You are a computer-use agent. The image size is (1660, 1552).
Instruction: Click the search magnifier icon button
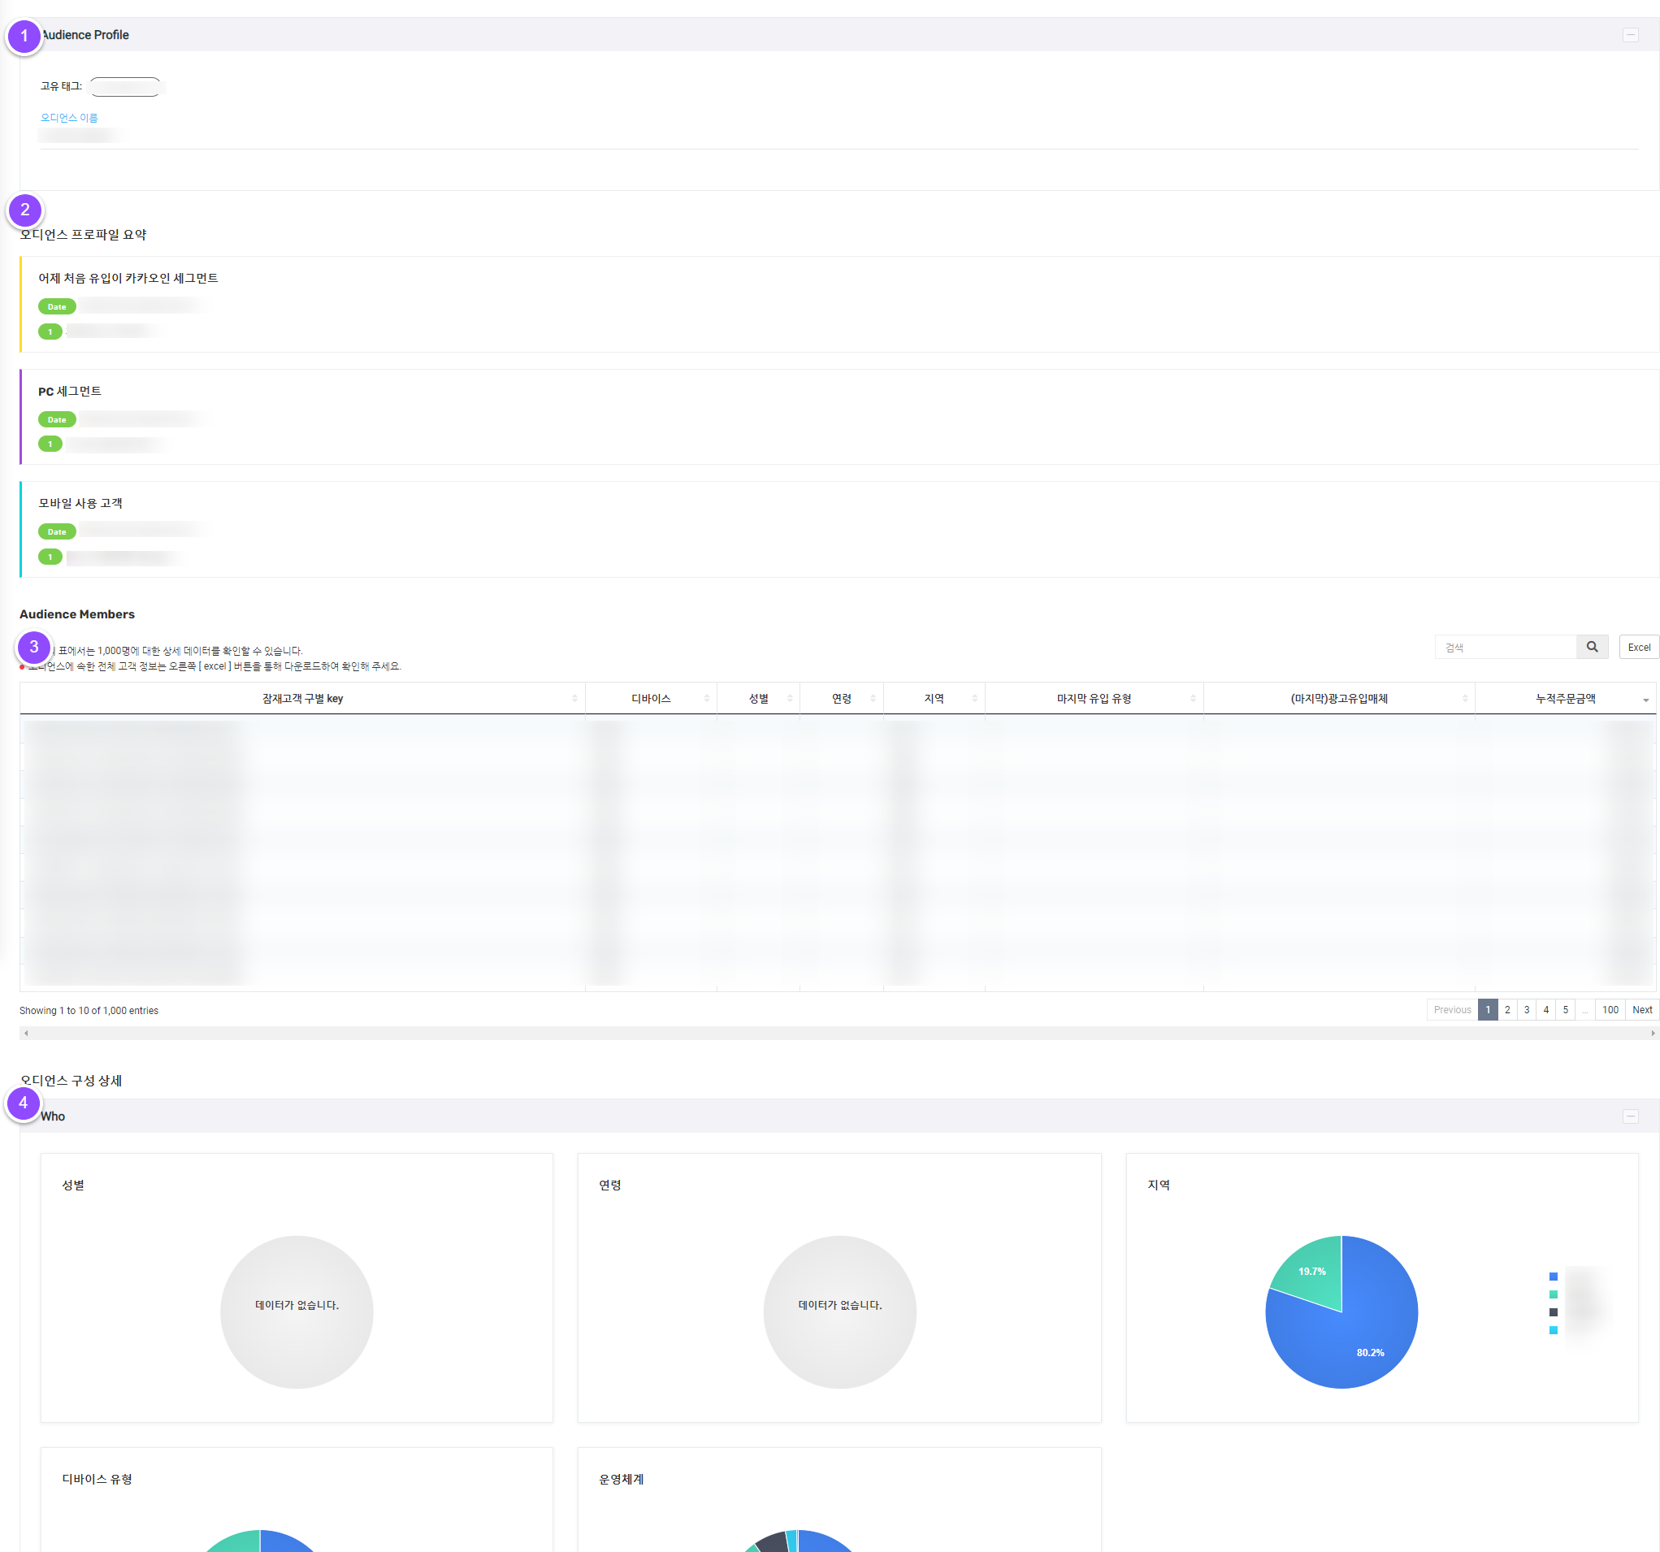1592,647
